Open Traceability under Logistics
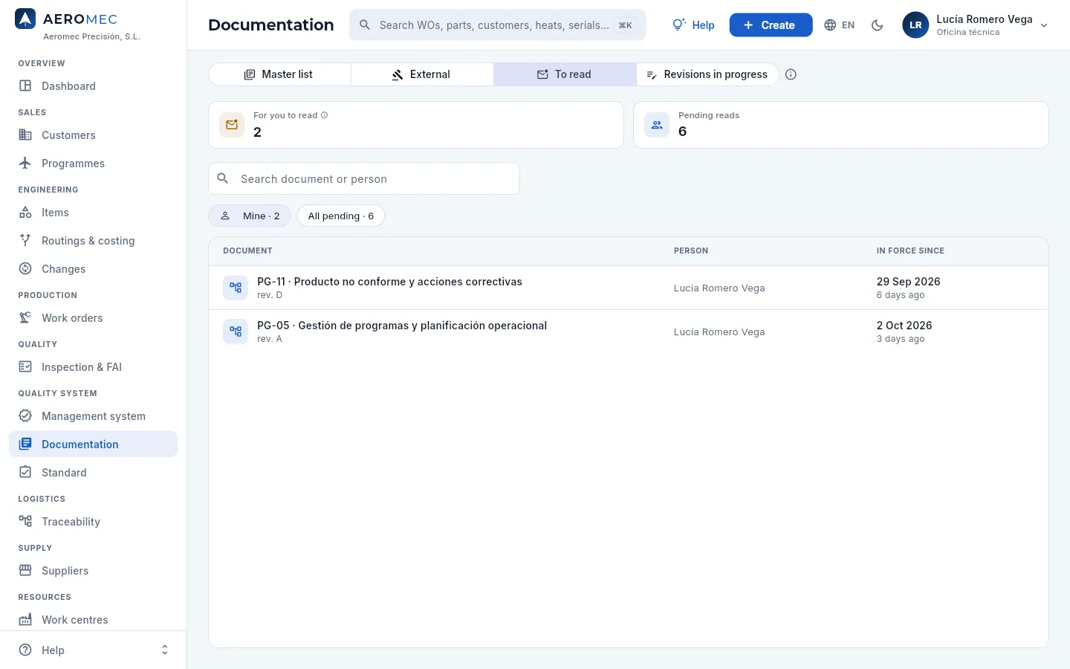Image resolution: width=1070 pixels, height=669 pixels. pyautogui.click(x=93, y=522)
